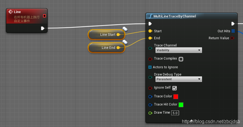This screenshot has height=127, width=243.
Task: Click the Line event output delegate pin
Action: [x=44, y=16]
